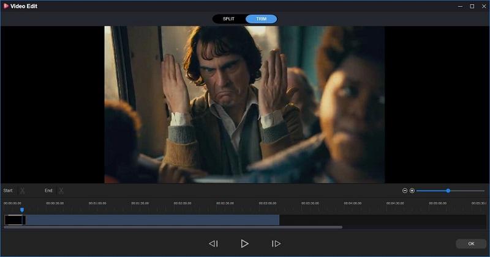Select the video clip on timeline track
490x257 pixels.
tap(142, 220)
